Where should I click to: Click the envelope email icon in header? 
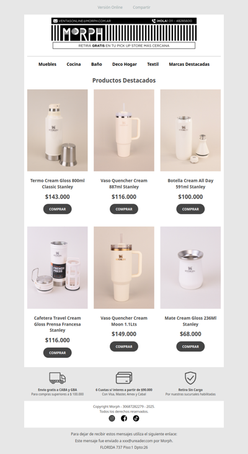56,21
